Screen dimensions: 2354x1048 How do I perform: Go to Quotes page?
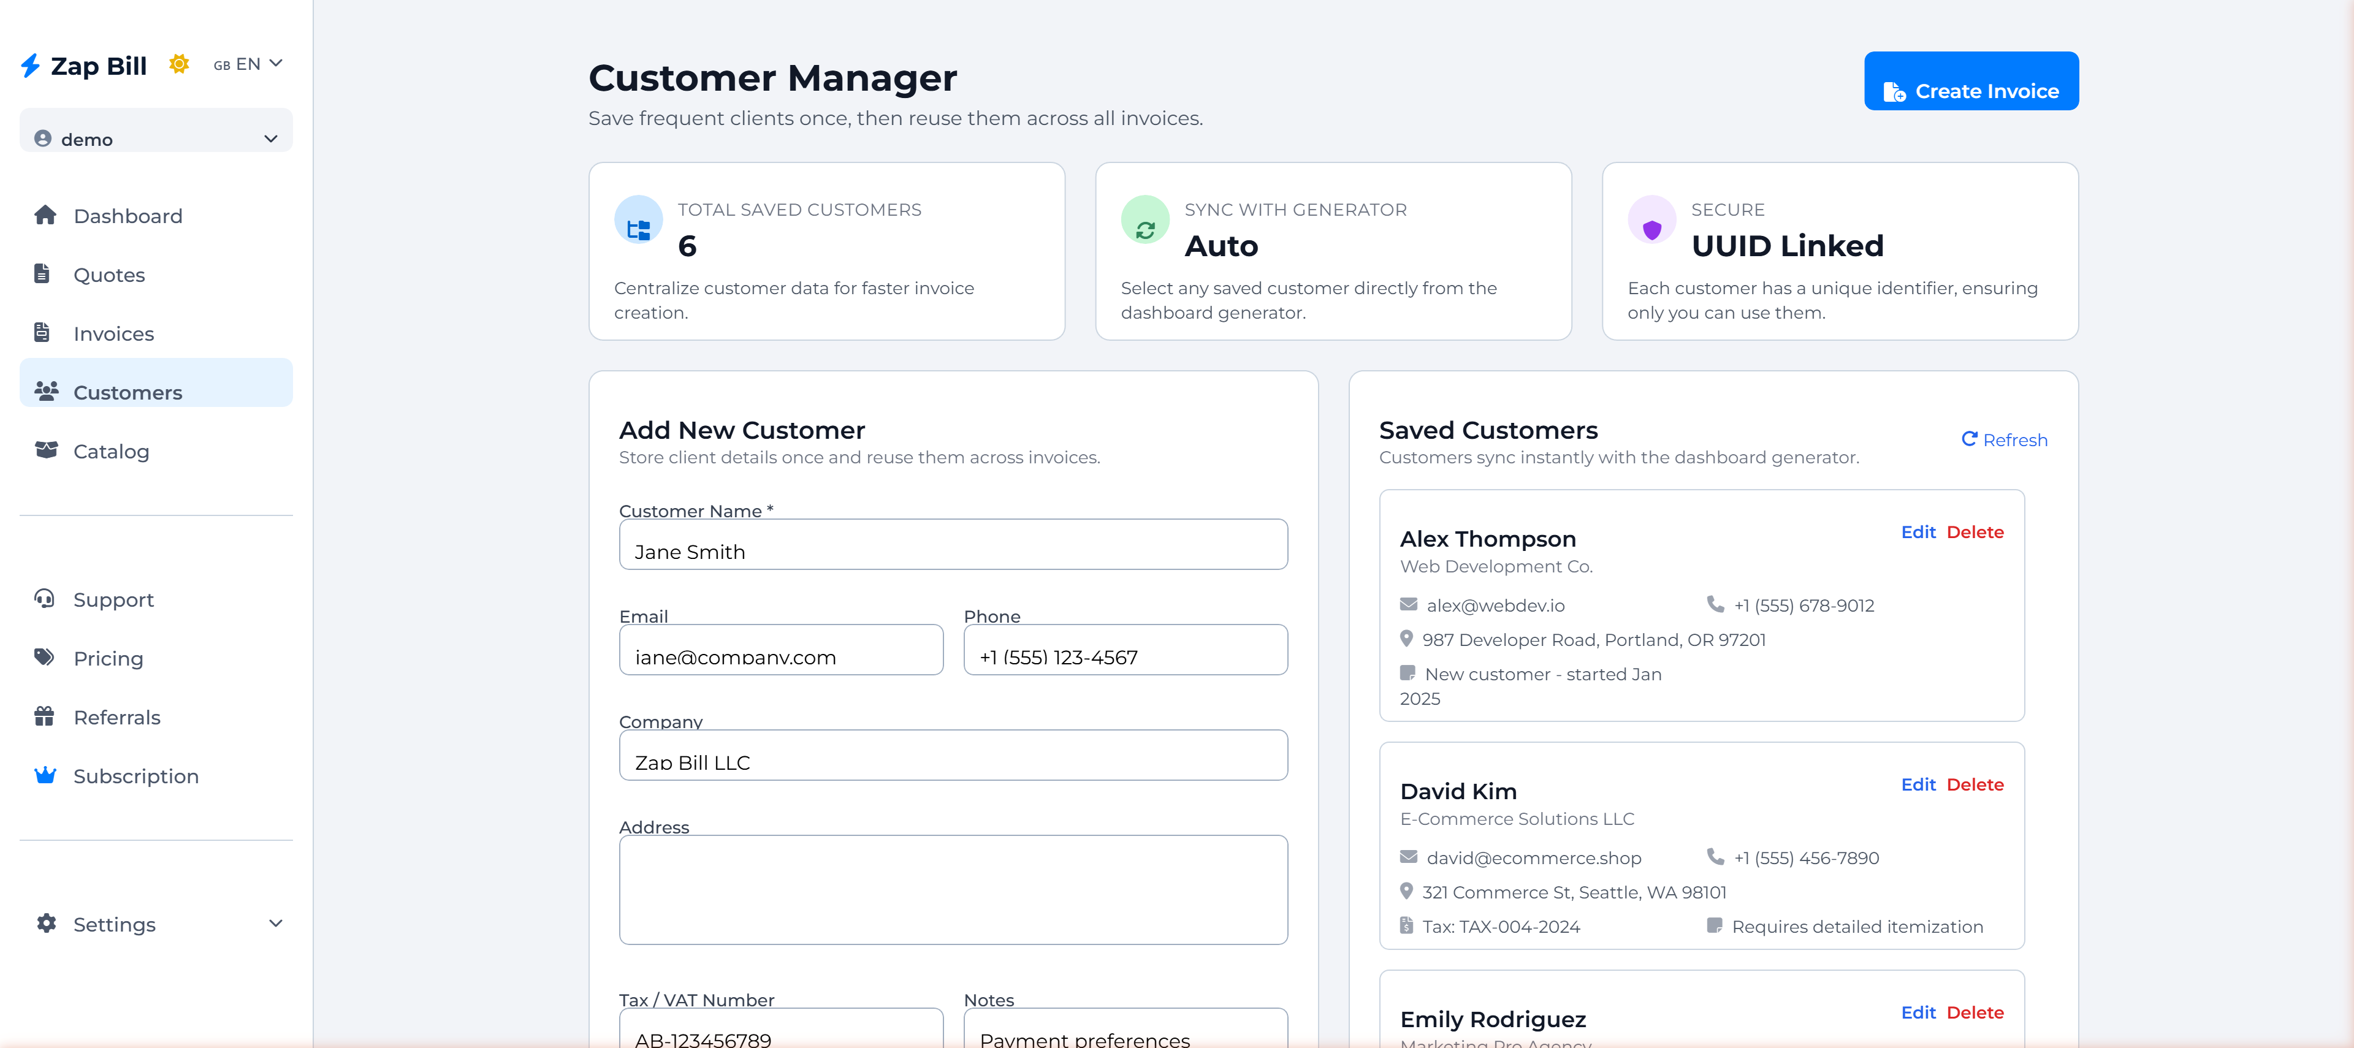[x=155, y=274]
